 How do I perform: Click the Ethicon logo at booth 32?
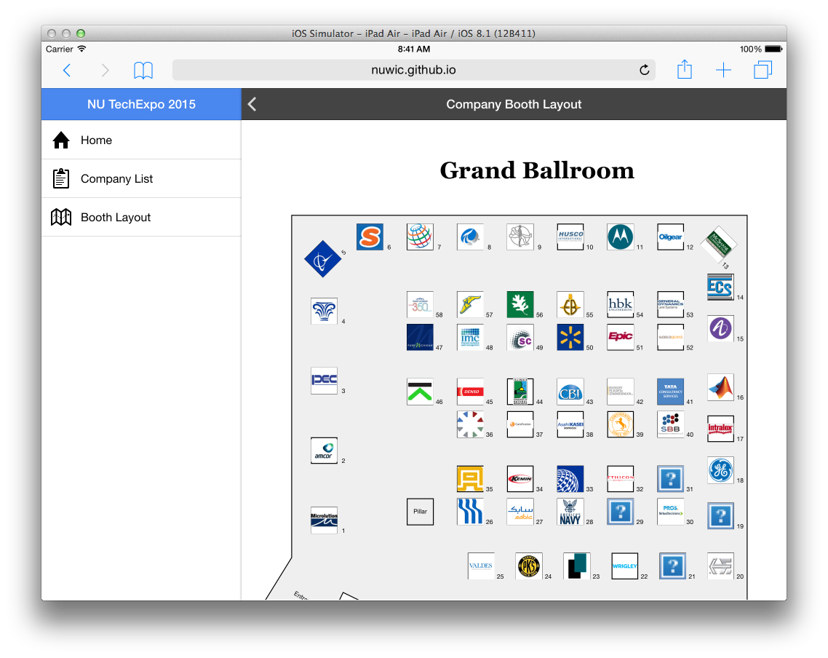tap(621, 478)
